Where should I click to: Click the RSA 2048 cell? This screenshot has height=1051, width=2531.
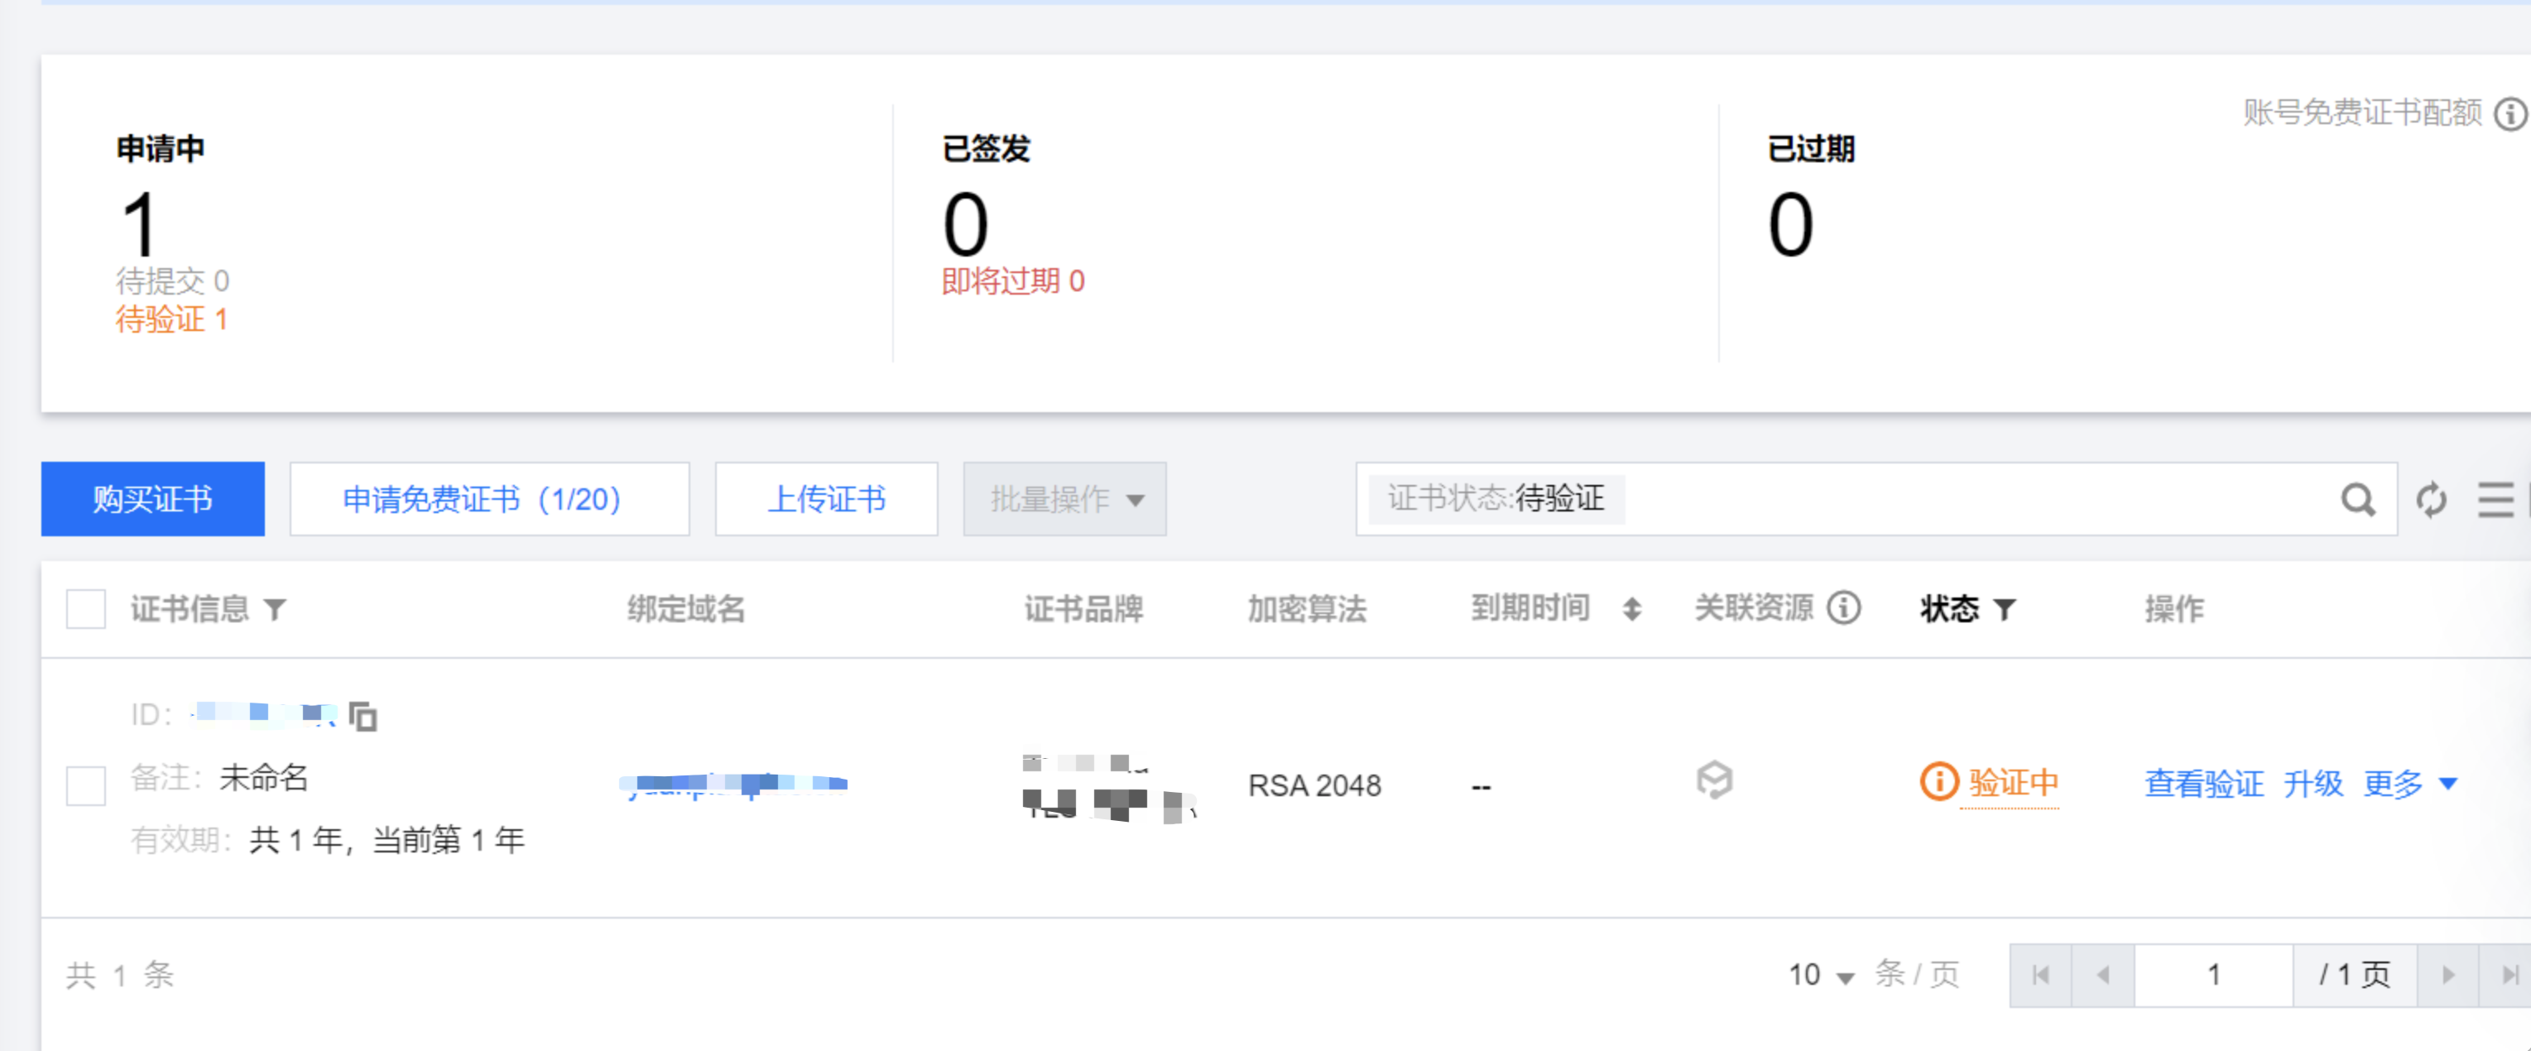[1314, 785]
